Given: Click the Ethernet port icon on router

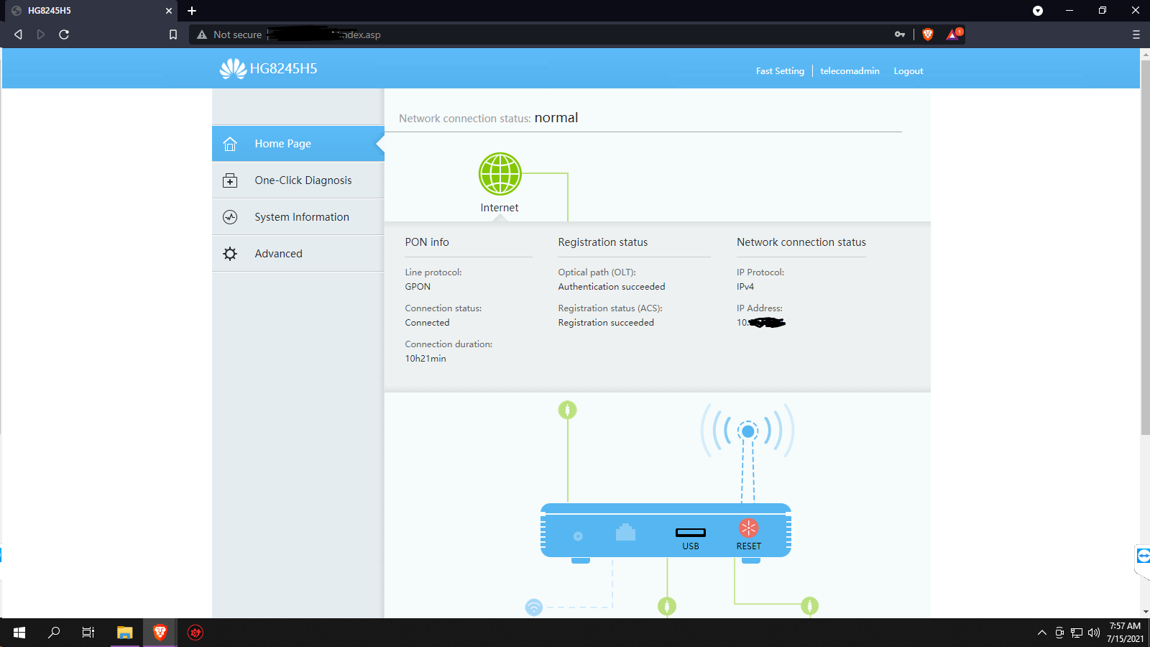Looking at the screenshot, I should click(625, 532).
